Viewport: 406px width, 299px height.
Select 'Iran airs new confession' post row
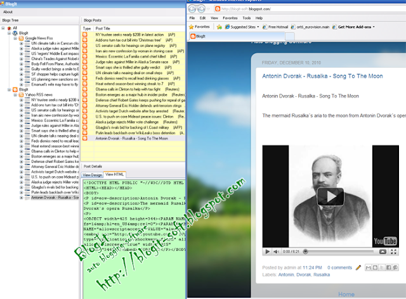(x=133, y=51)
